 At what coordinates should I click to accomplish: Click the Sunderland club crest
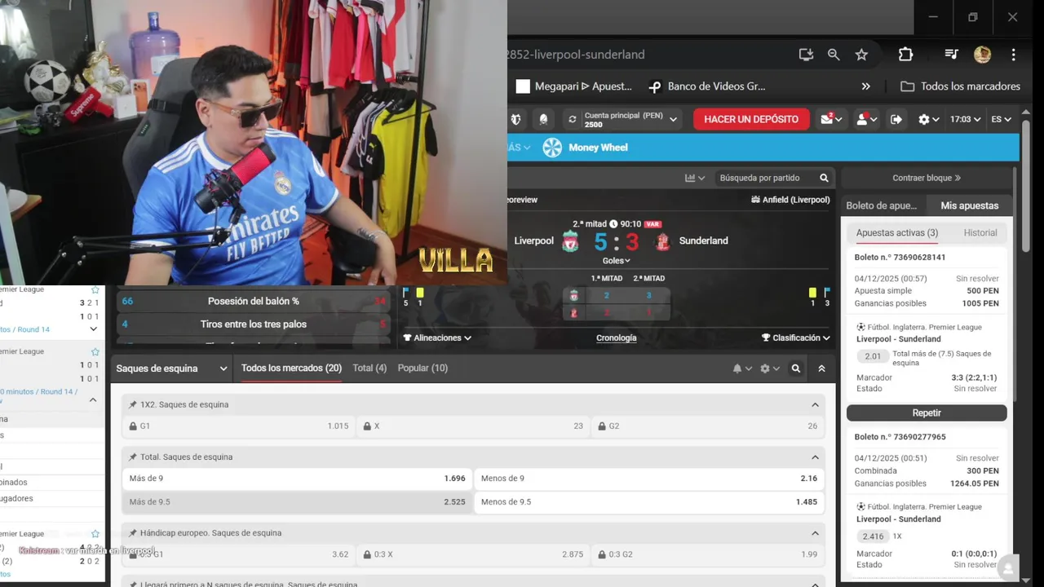click(662, 241)
